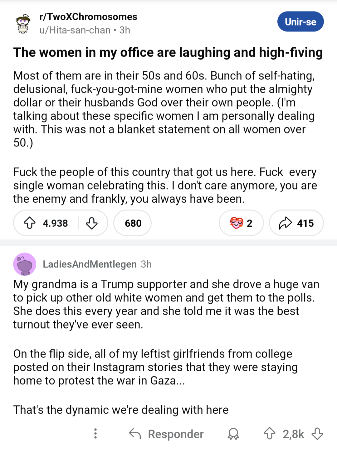The image size is (337, 453).
Task: Open the r/TwoXChromosomes community avatar
Action: click(x=23, y=23)
